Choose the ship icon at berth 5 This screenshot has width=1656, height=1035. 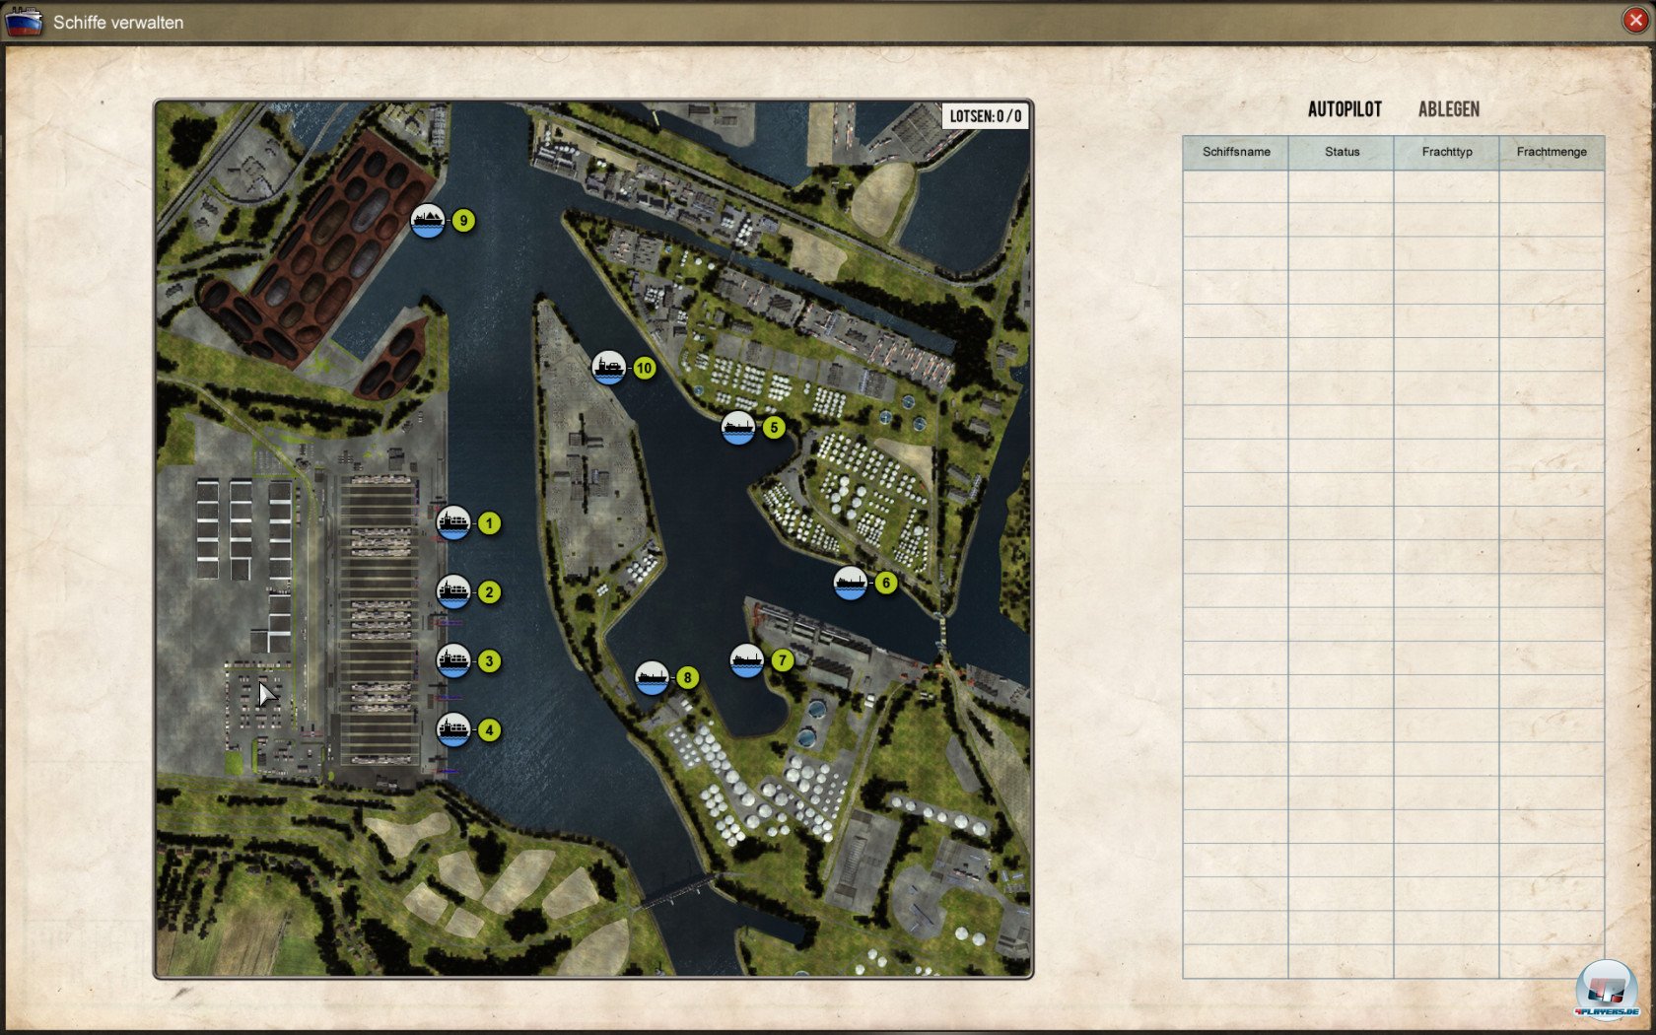pos(738,428)
